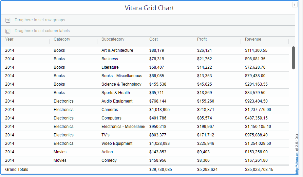This screenshot has height=177, width=303.
Task: Select the Audio Equipment subcategory cell
Action: pyautogui.click(x=117, y=101)
